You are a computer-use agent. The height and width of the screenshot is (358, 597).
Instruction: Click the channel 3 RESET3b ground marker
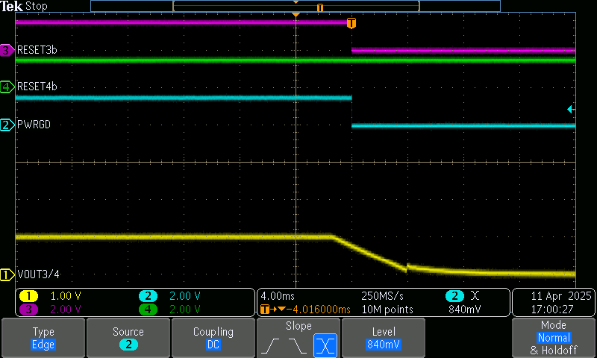tap(7, 51)
